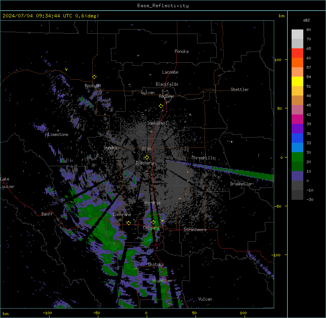Click the Stettler label
Image resolution: width=326 pixels, height=318 pixels.
[x=240, y=90]
